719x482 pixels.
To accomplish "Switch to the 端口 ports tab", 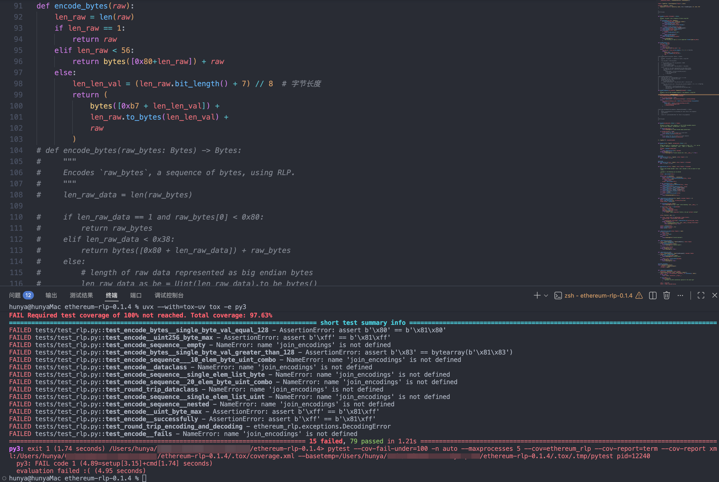I will pos(136,295).
